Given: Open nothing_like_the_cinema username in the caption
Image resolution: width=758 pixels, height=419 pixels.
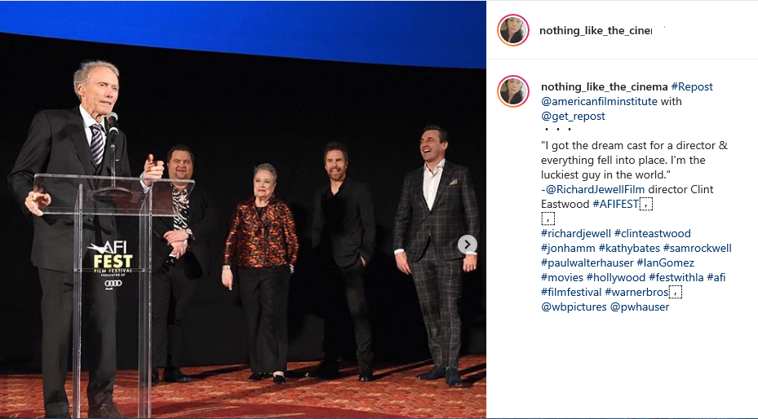Looking at the screenshot, I should (x=605, y=87).
